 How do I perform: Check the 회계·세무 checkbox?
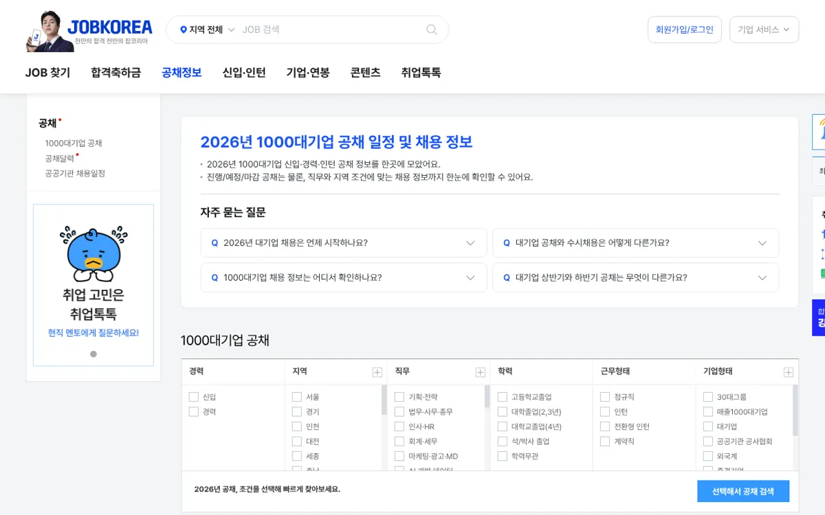[x=399, y=442]
